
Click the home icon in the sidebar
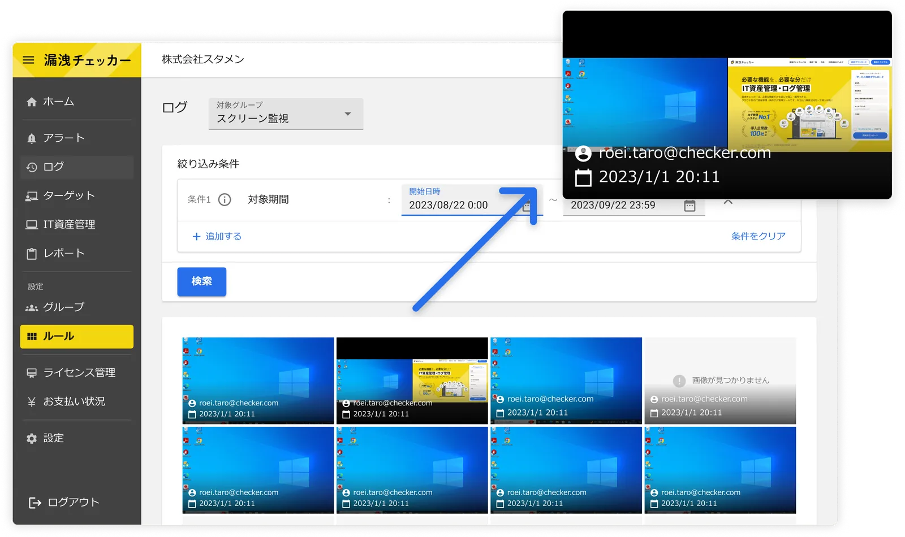pos(32,102)
